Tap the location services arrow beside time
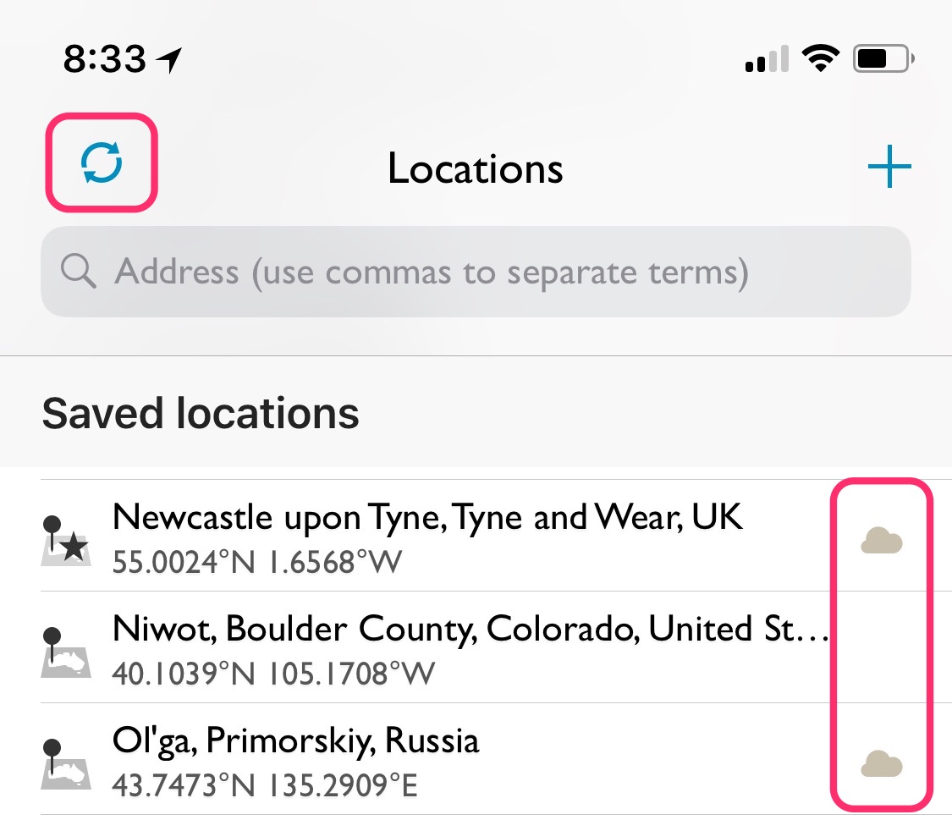 pos(168,60)
